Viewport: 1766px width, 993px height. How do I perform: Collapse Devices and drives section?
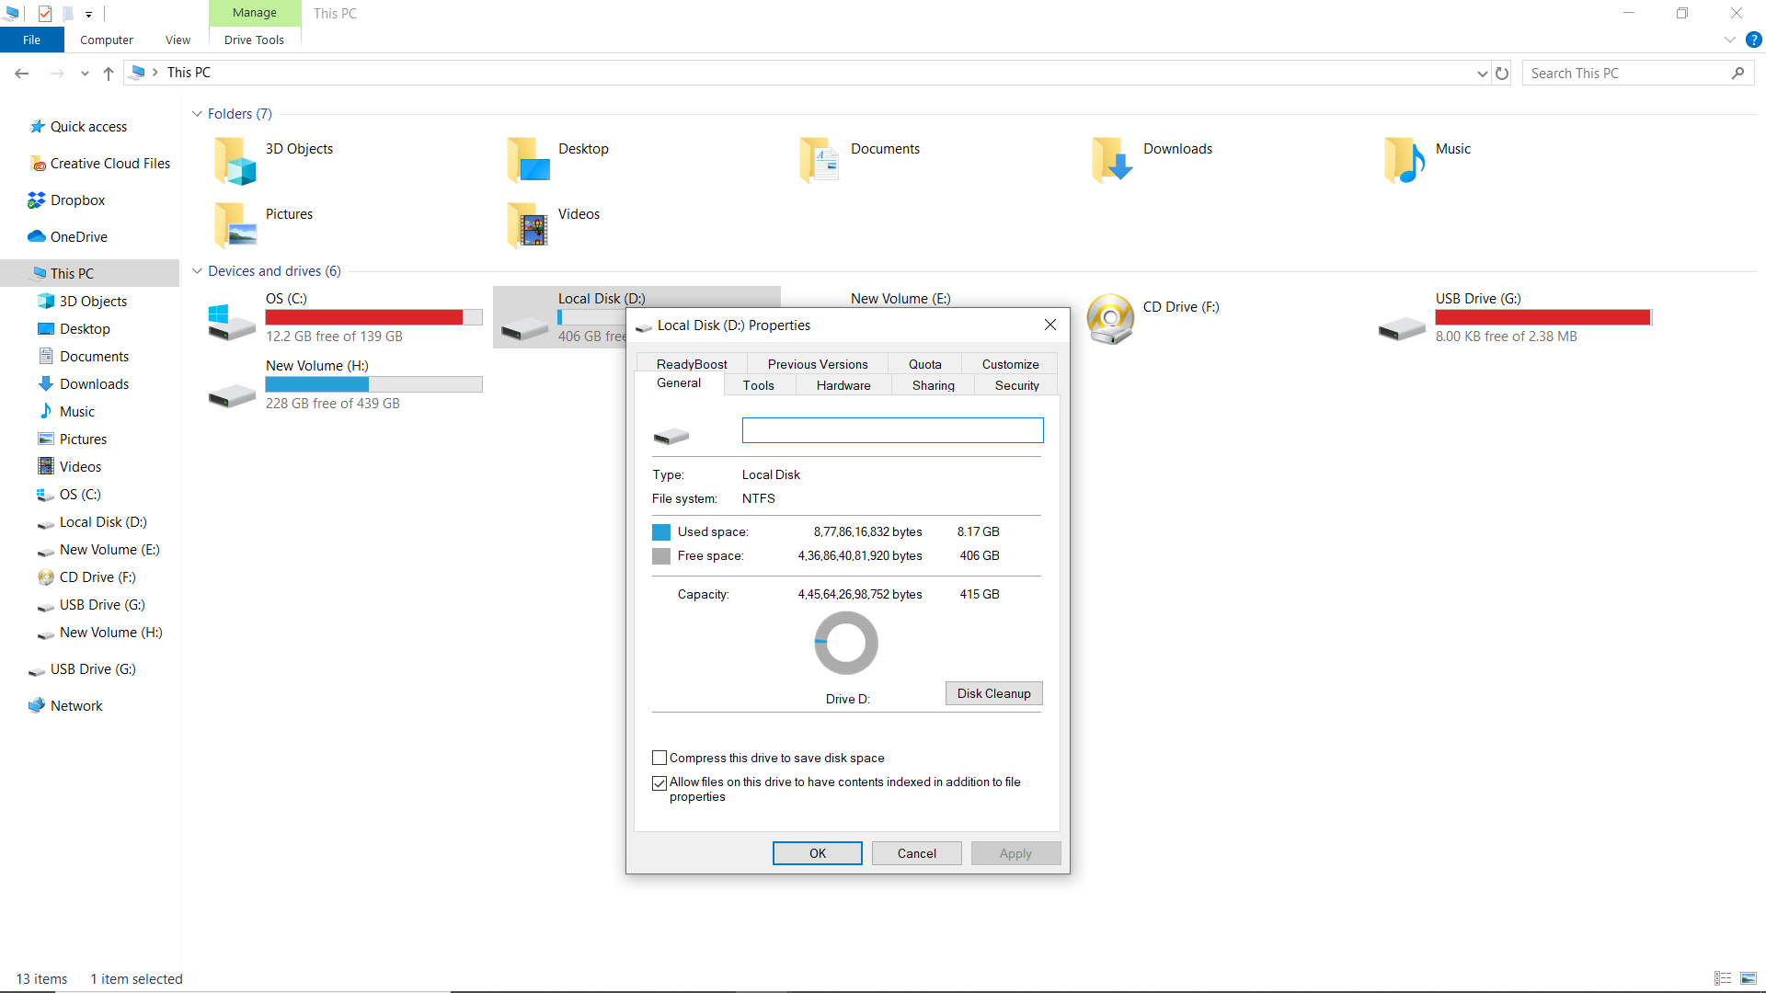[x=197, y=271]
